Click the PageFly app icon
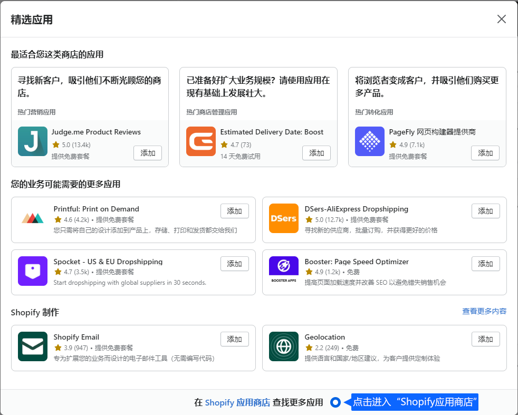518x415 pixels. pos(370,141)
